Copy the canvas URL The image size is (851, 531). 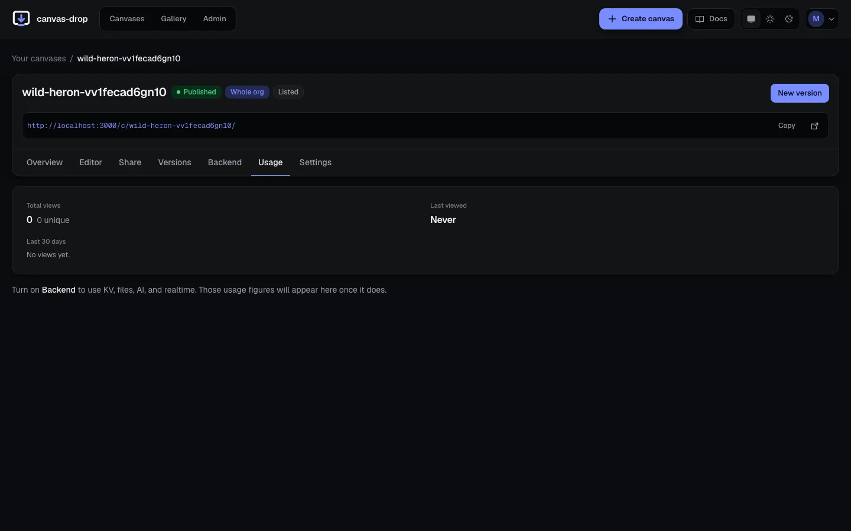tap(787, 126)
